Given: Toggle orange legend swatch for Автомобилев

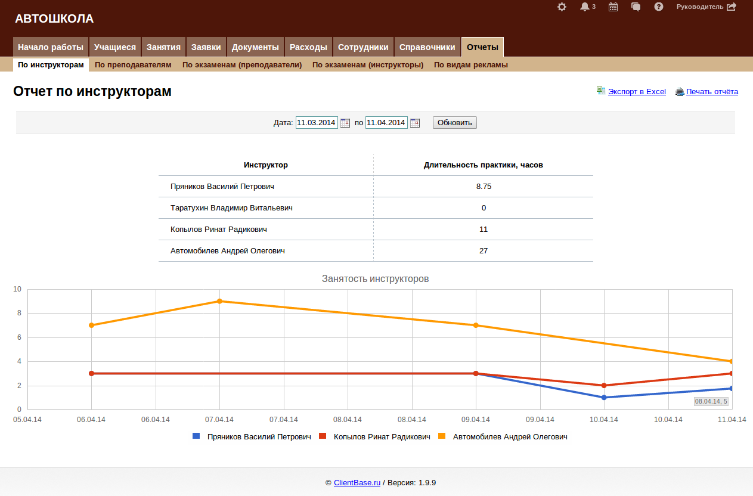Looking at the screenshot, I should (x=442, y=436).
